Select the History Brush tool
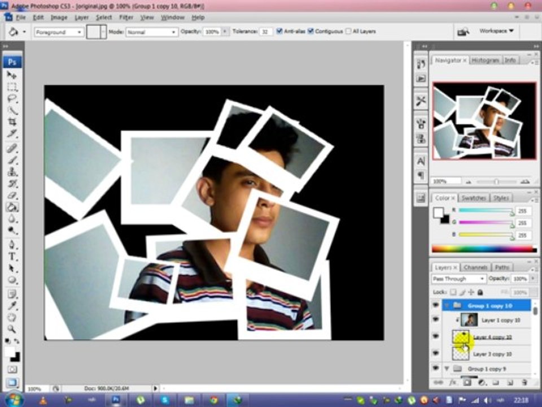The width and height of the screenshot is (542, 407). (12, 183)
